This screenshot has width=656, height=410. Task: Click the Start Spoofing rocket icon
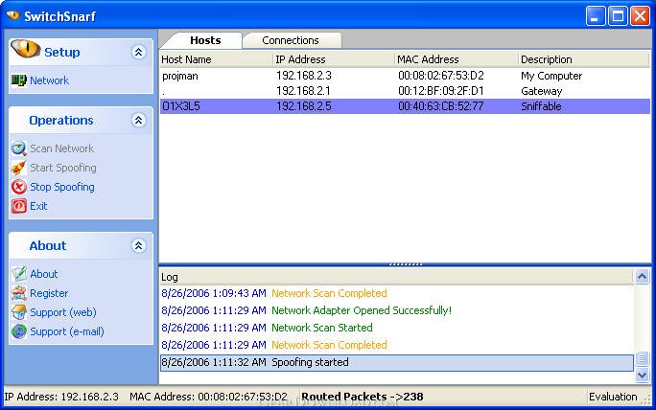coord(18,168)
